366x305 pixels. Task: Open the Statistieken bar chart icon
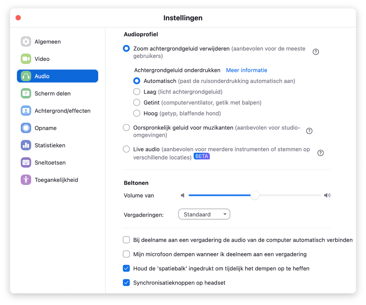(26, 145)
